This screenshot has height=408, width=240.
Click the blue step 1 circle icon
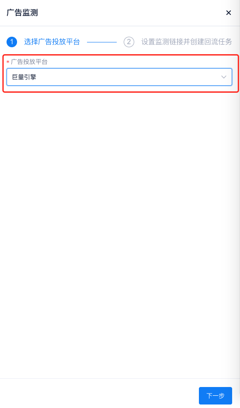click(x=12, y=42)
